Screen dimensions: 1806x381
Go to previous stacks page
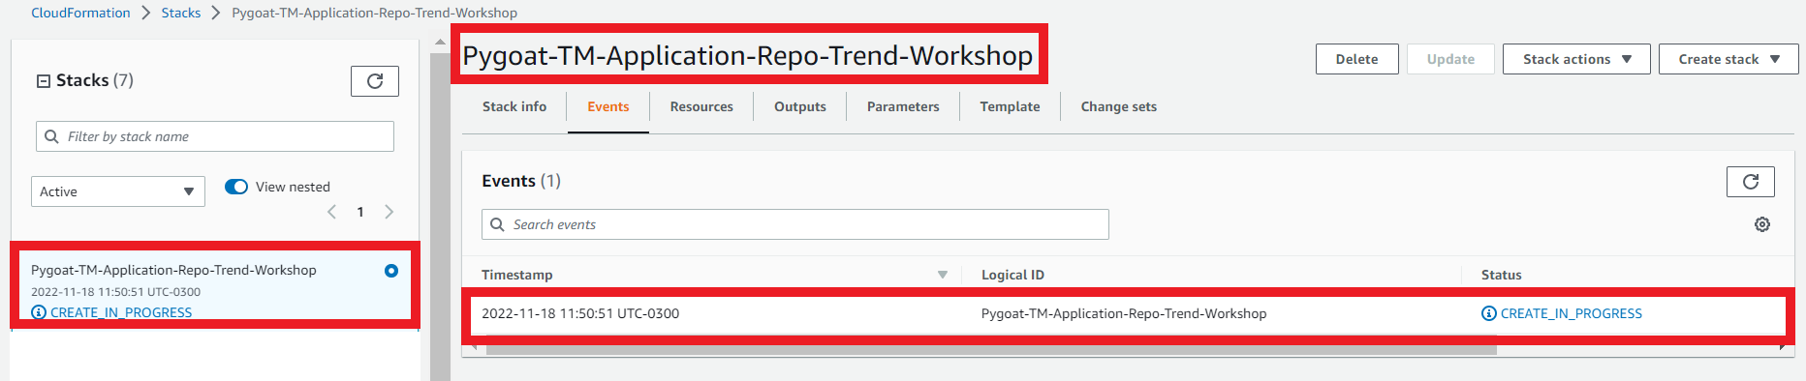pos(331,212)
